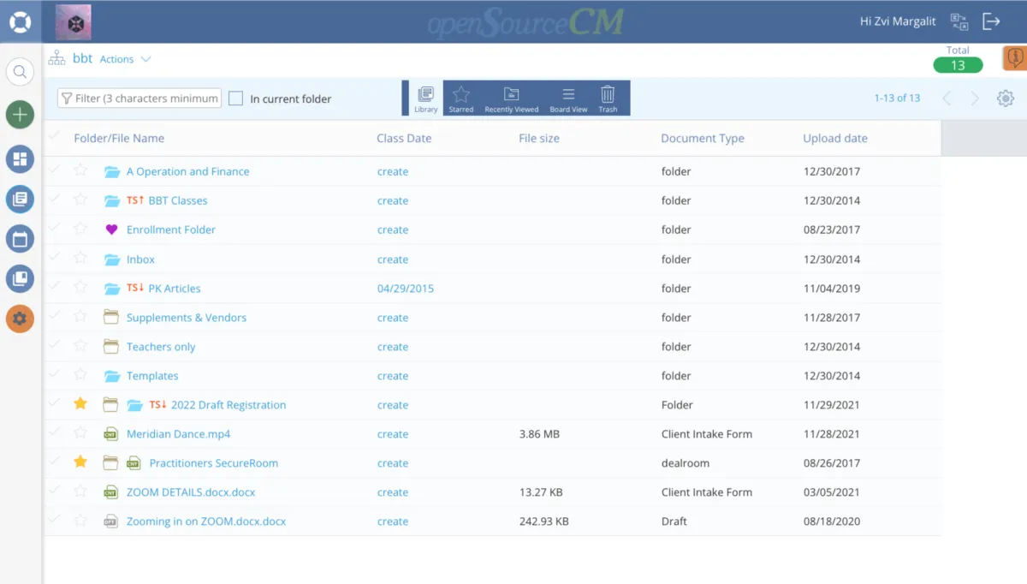Click the bbt folder title
The image size is (1027, 584).
pyautogui.click(x=82, y=58)
